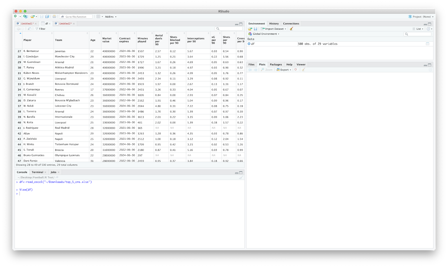Click the New File plus icon
Screen dimensions: 448x267
point(16,17)
